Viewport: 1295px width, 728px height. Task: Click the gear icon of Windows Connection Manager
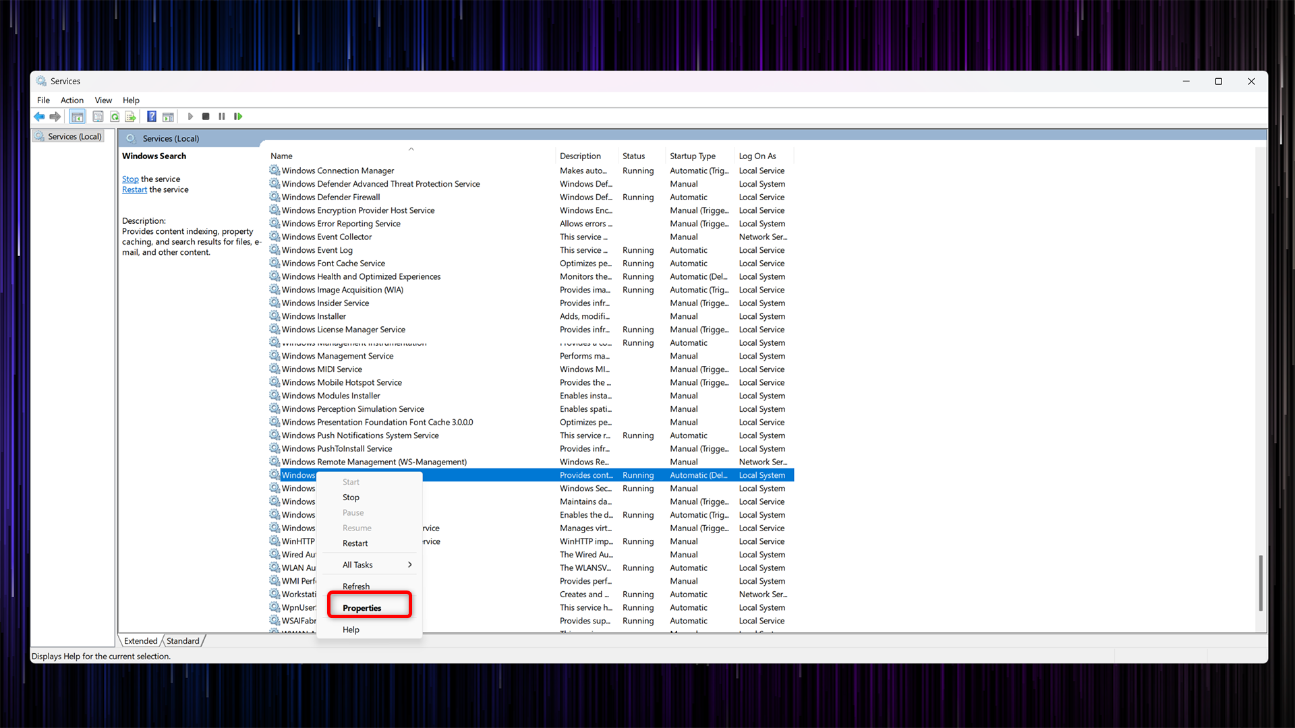275,171
